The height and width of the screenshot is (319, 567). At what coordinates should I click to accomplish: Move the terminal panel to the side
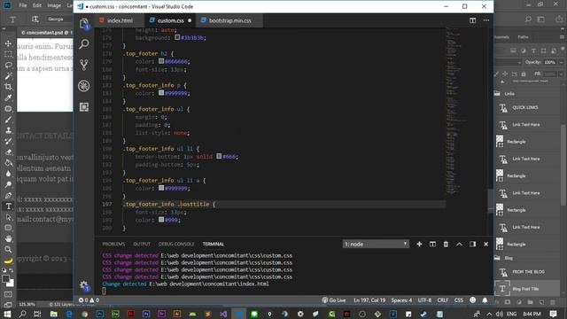(472, 245)
